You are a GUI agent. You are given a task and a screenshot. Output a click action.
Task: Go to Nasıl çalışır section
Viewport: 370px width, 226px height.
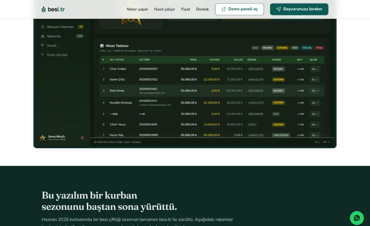(165, 9)
